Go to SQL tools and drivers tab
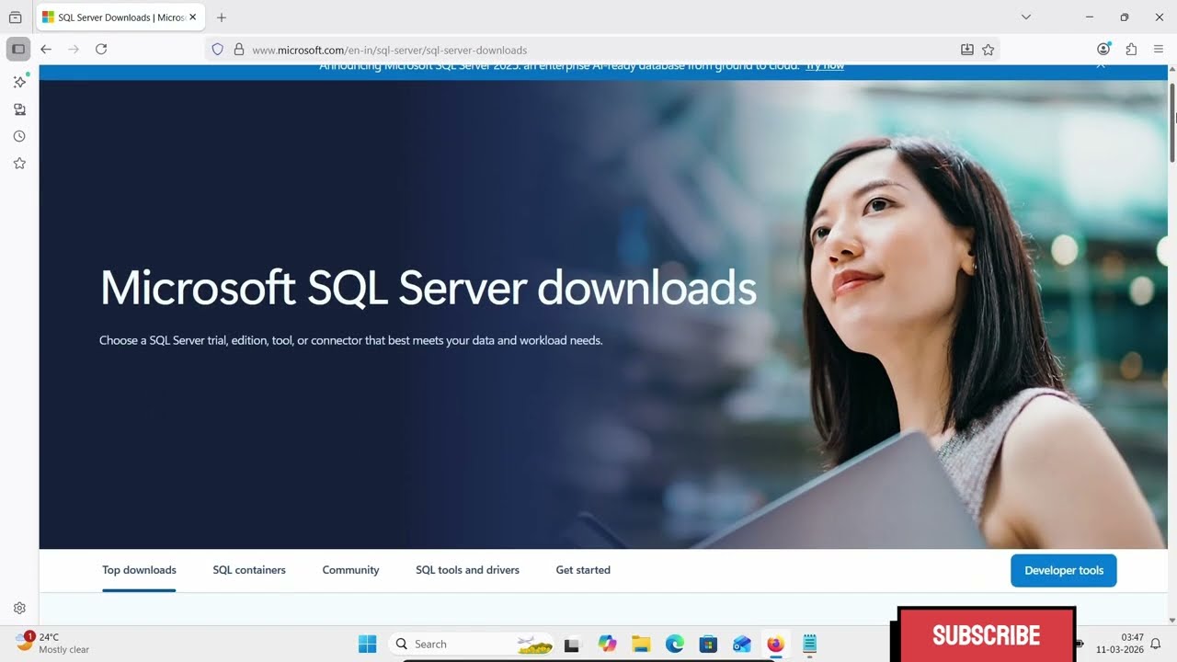Screen dimensions: 1177x662 pyautogui.click(x=467, y=570)
